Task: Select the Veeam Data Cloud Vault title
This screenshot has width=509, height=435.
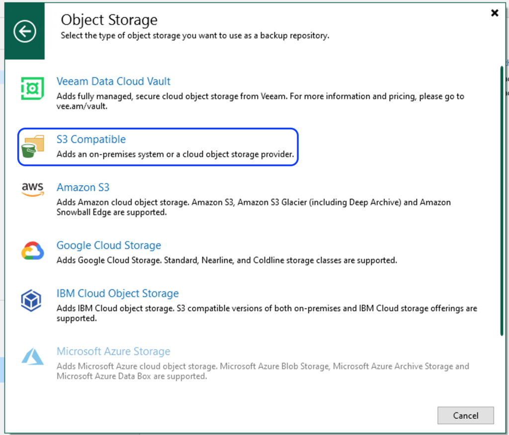Action: pyautogui.click(x=113, y=82)
